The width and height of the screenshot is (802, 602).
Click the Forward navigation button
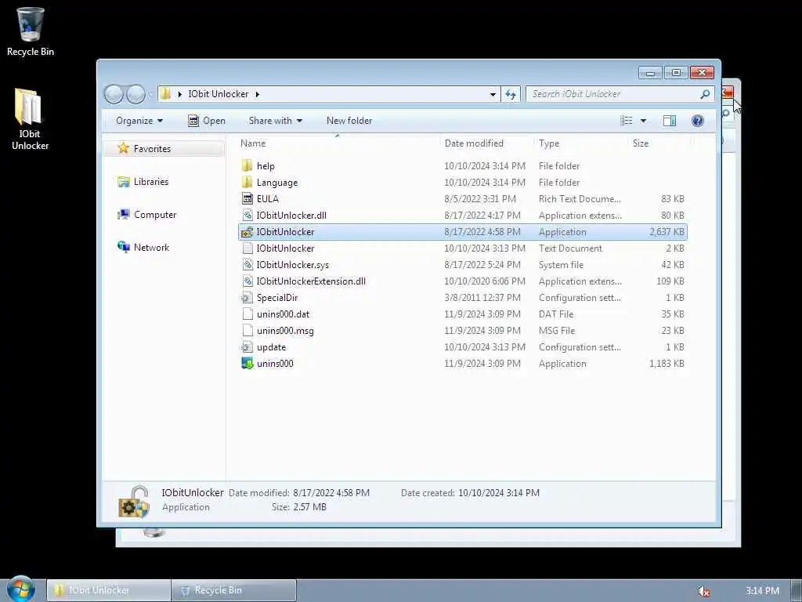[x=135, y=94]
